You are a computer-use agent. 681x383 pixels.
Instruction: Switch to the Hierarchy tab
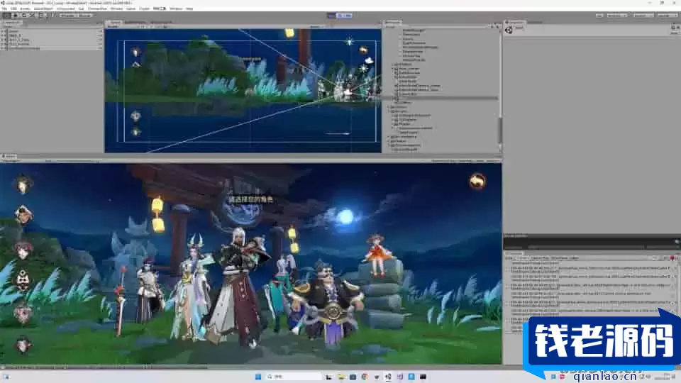(11, 22)
